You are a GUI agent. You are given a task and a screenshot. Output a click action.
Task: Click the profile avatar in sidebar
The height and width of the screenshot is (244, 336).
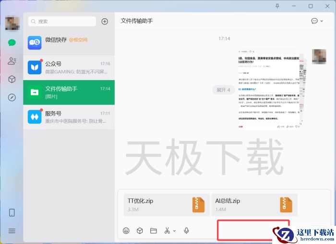[x=12, y=23]
